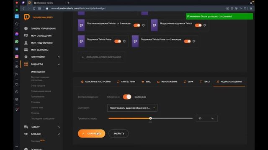This screenshot has width=268, height=150.
Task: Click the volume percent input field
Action: click(206, 118)
